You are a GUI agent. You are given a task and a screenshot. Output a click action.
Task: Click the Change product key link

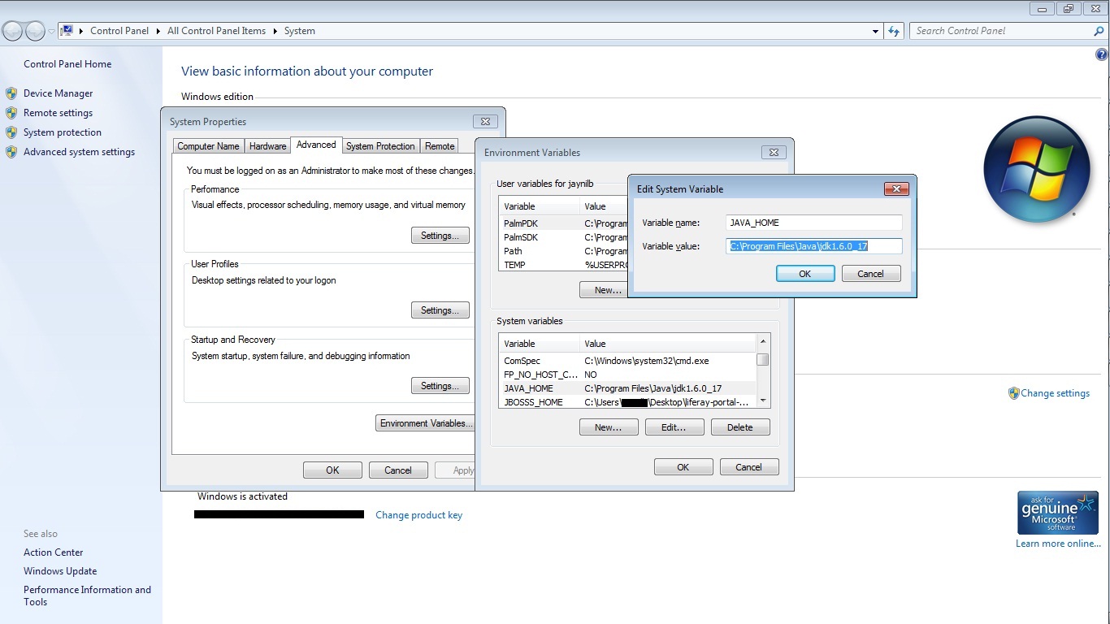pyautogui.click(x=418, y=515)
